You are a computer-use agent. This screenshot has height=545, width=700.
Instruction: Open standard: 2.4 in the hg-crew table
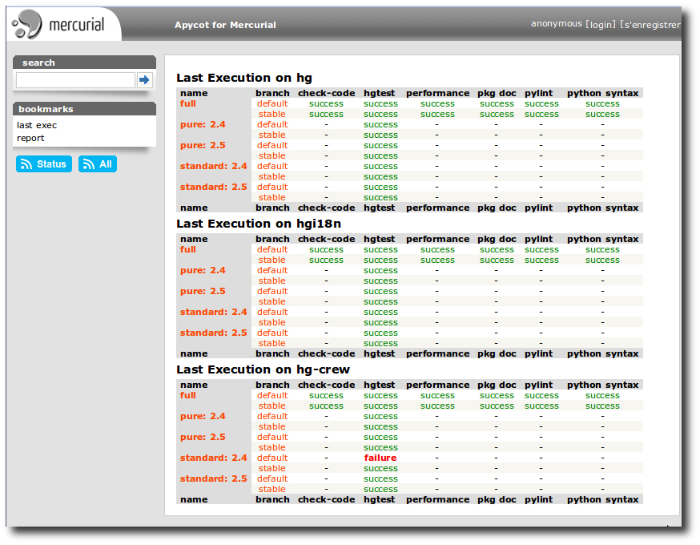[x=213, y=458]
